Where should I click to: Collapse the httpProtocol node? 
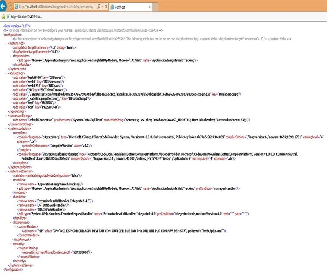coord(11,222)
